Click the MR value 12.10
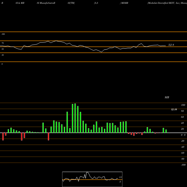The height and width of the screenshot is (187, 187). pyautogui.click(x=174, y=110)
